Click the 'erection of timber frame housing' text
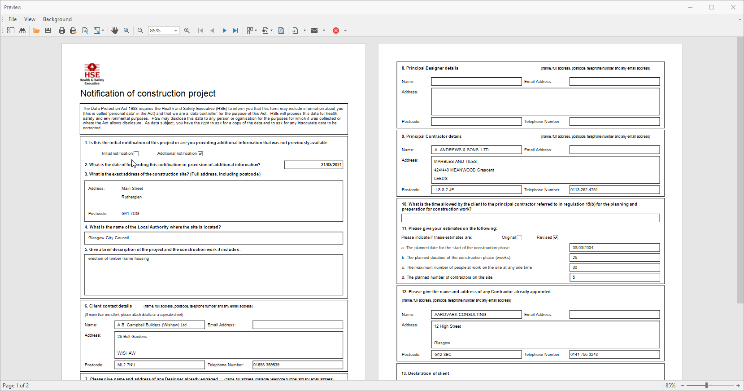The image size is (744, 391). click(118, 259)
